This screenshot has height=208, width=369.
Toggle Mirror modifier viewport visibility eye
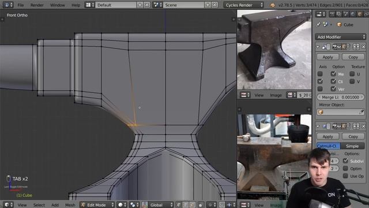[339, 47]
